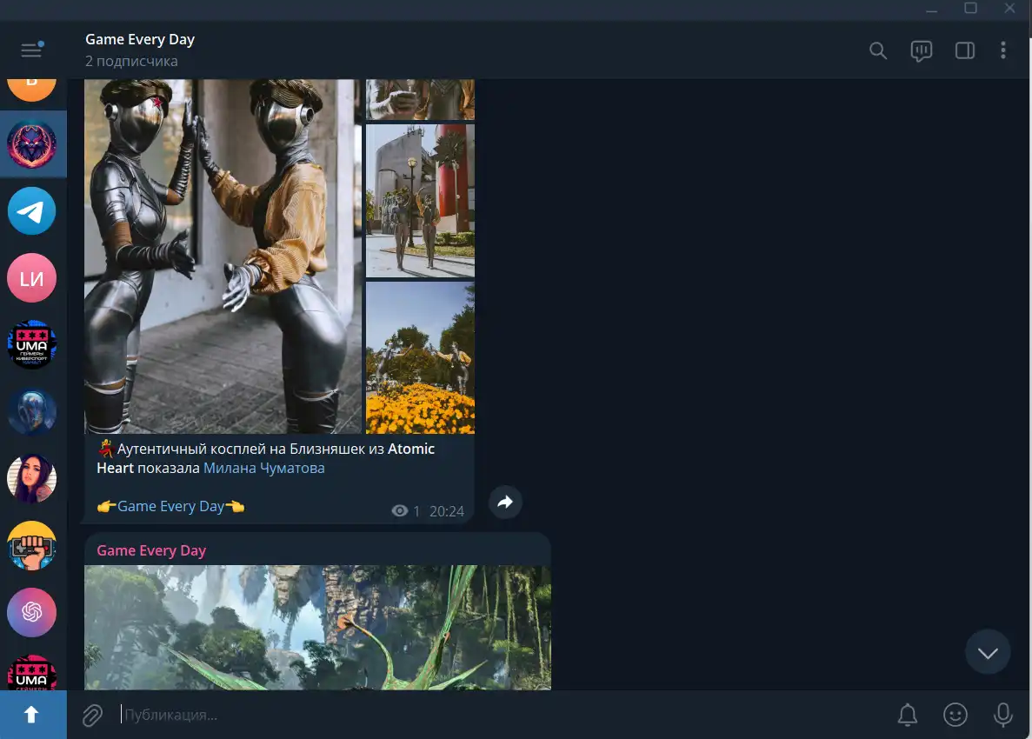
Task: Click the up-arrow button in sidebar bottom
Action: [x=31, y=715]
